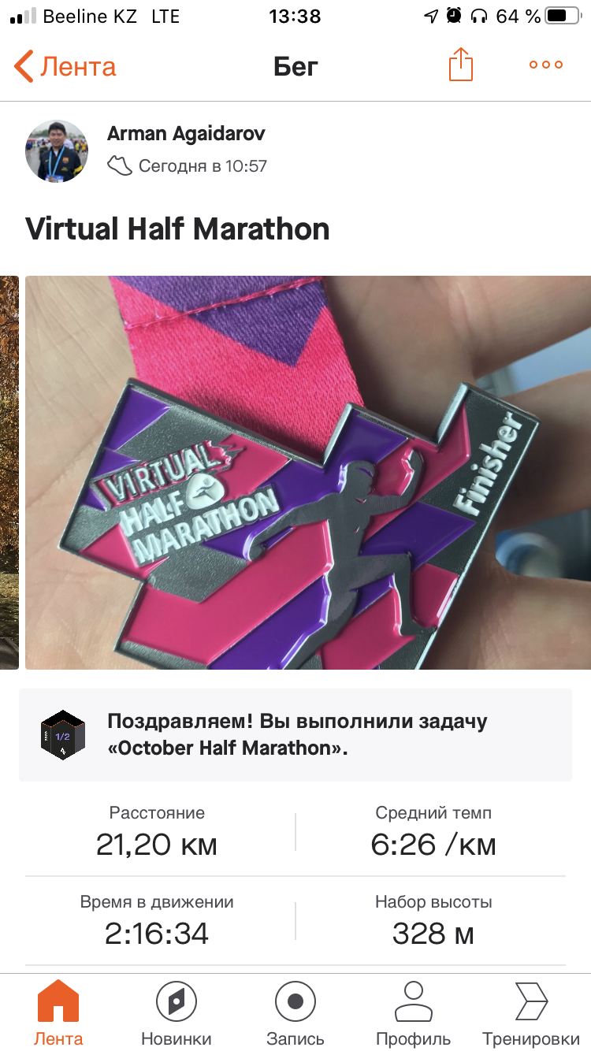
Task: Tap the compass Новинки icon
Action: point(177,1001)
